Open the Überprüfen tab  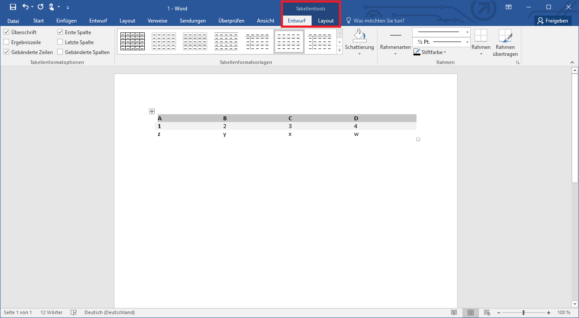coord(231,21)
